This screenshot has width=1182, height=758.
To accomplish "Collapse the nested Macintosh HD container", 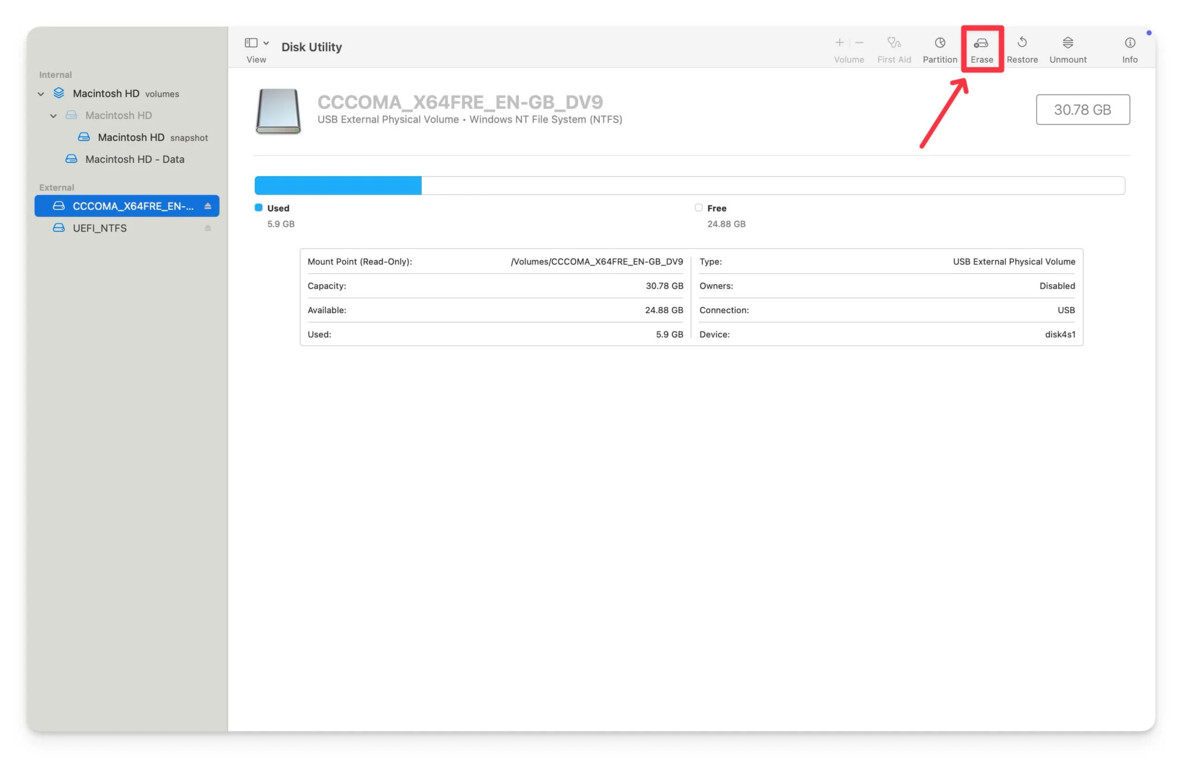I will (x=53, y=116).
